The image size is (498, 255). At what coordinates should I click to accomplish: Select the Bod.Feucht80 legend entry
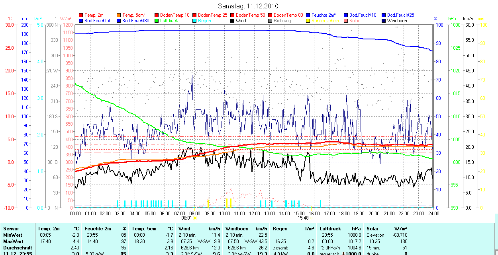(135, 21)
